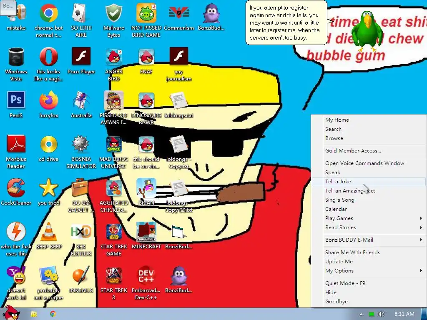Toggle 'Quiet Mode - F9' menu entry
The width and height of the screenshot is (427, 320).
369,283
